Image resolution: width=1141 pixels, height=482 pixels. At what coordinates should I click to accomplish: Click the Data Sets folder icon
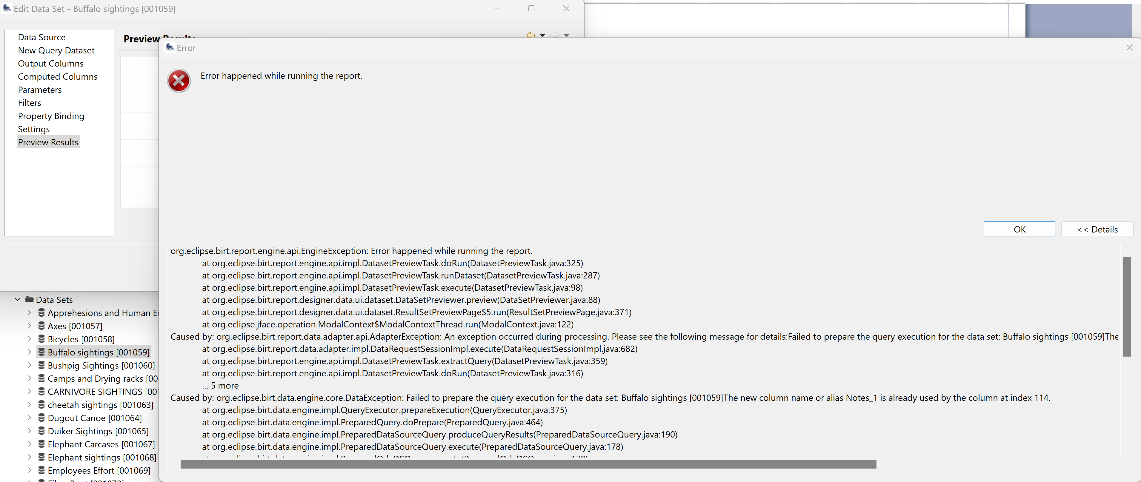29,299
